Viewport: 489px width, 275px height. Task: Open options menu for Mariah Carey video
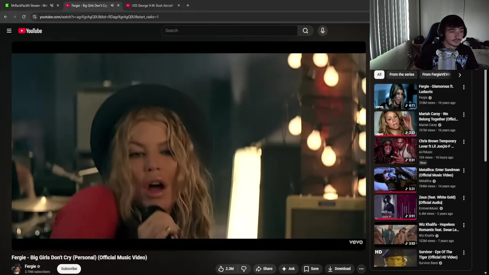(x=464, y=115)
